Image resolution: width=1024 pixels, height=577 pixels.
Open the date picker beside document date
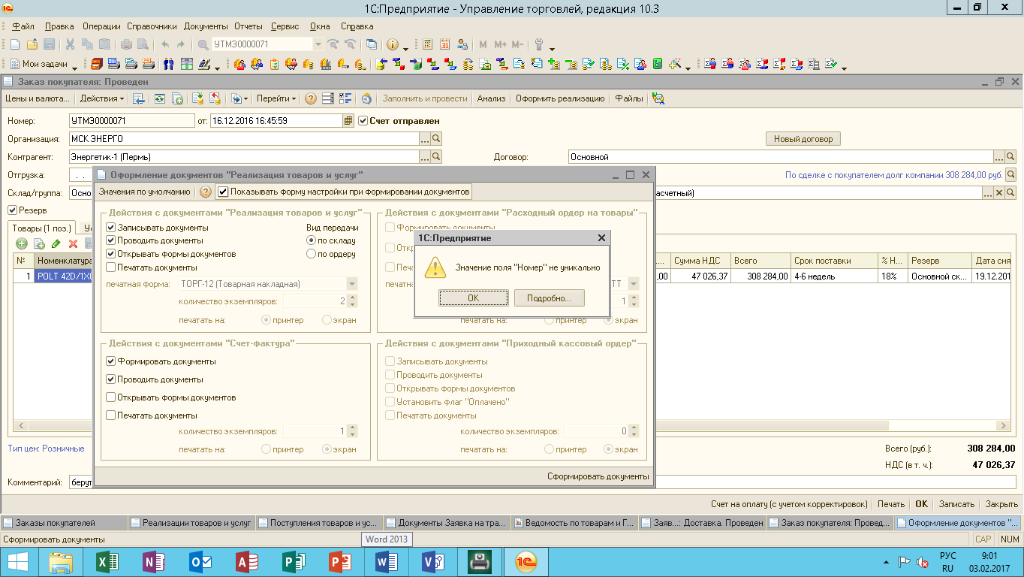[348, 120]
